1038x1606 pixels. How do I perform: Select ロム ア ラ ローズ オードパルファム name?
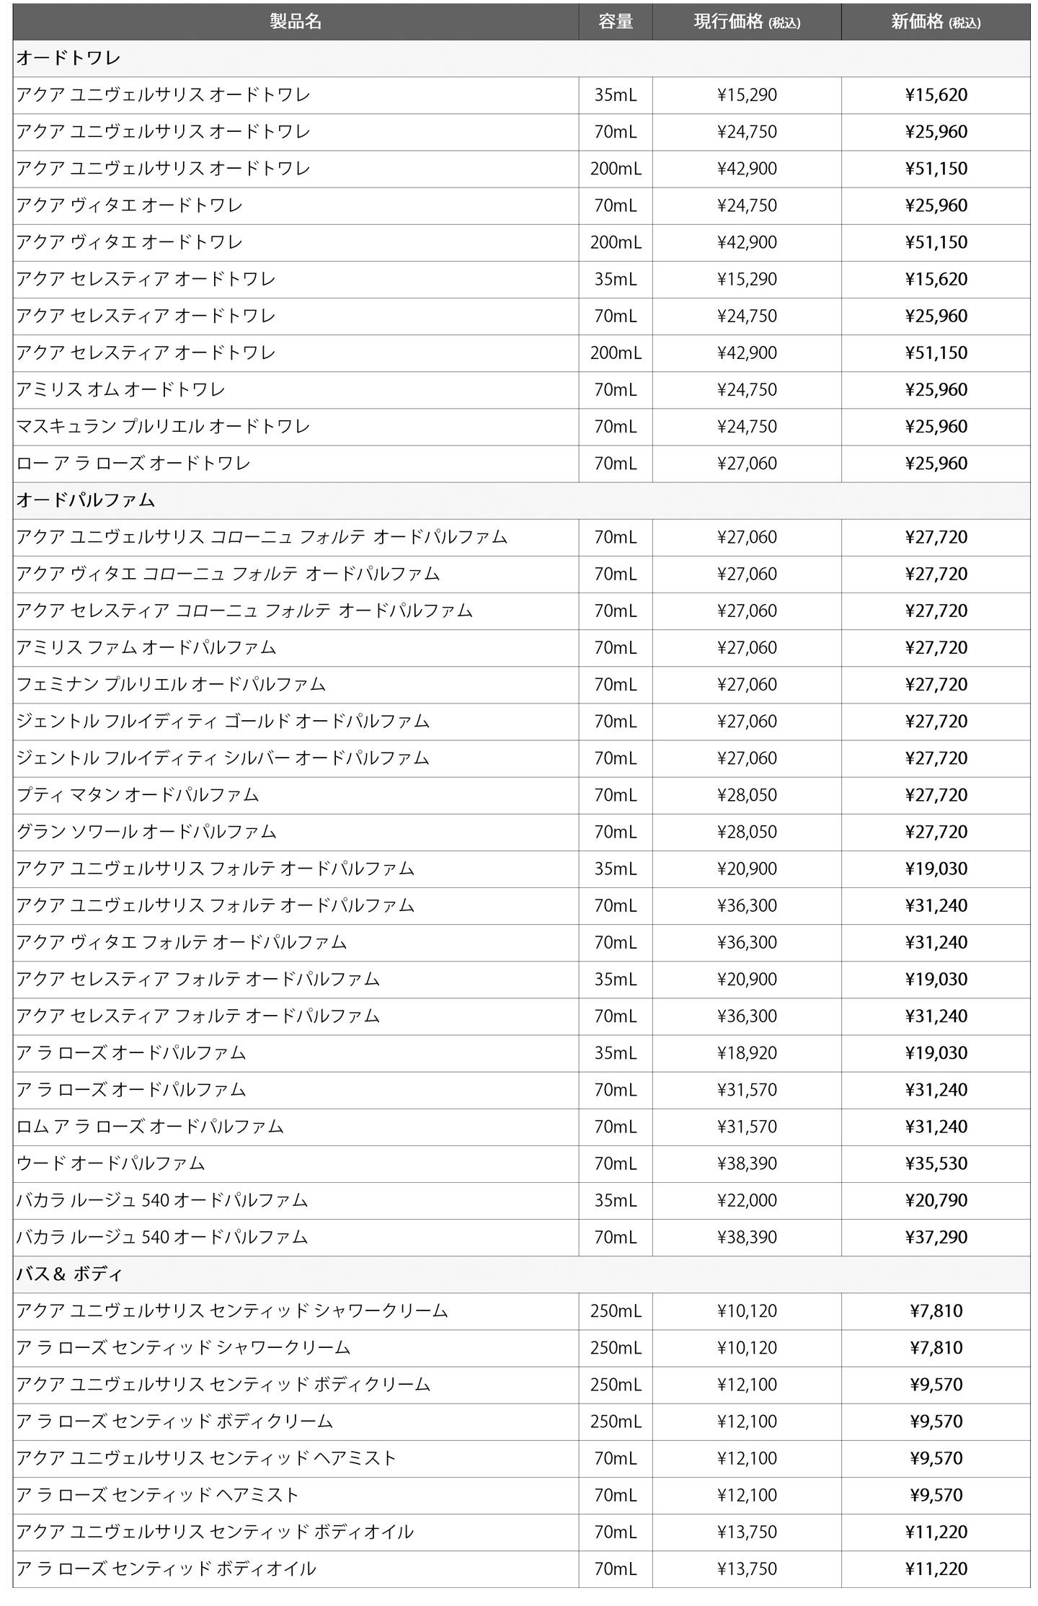(x=150, y=1127)
